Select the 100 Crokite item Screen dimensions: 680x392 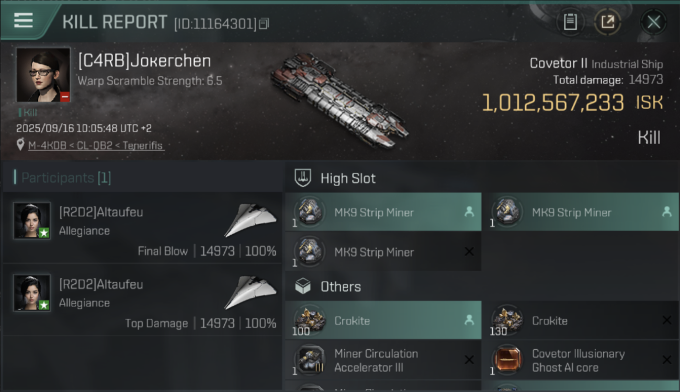[383, 320]
